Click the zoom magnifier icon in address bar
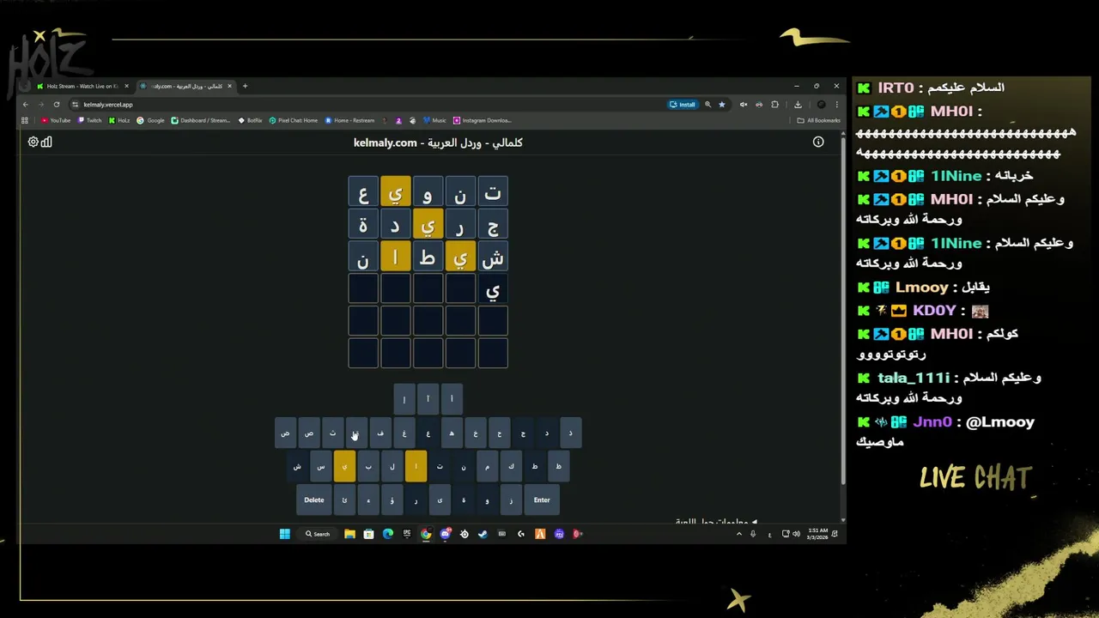This screenshot has width=1099, height=618. coord(707,105)
